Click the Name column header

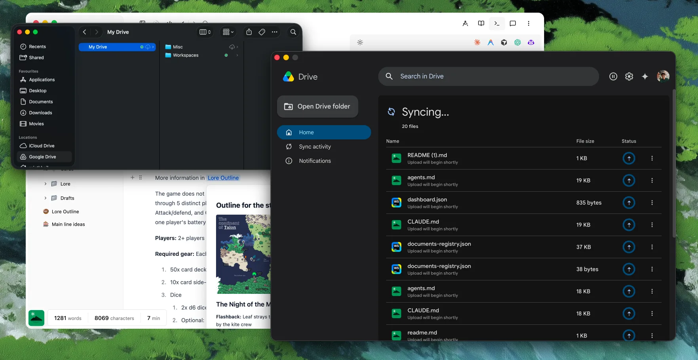393,141
